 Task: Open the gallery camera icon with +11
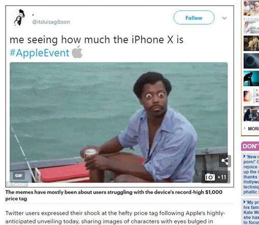(x=216, y=177)
